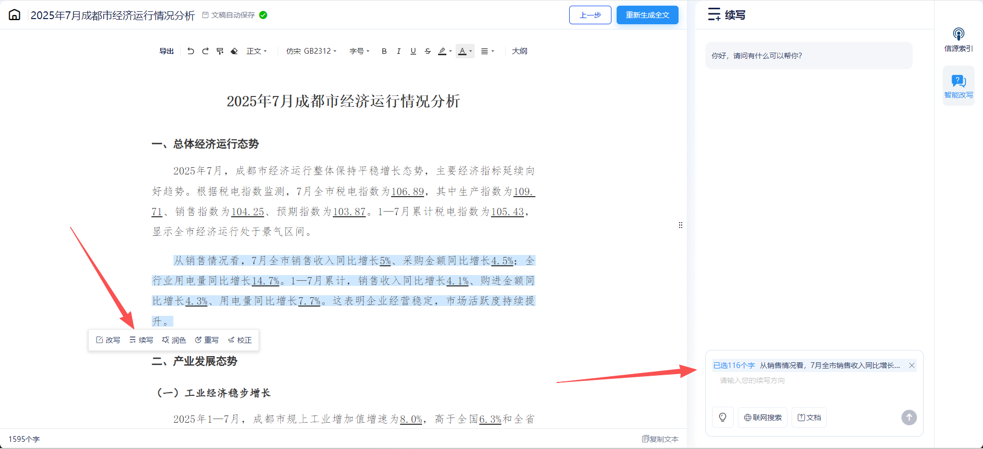This screenshot has width=983, height=449.
Task: Send the prompt with the up-arrow
Action: point(909,418)
